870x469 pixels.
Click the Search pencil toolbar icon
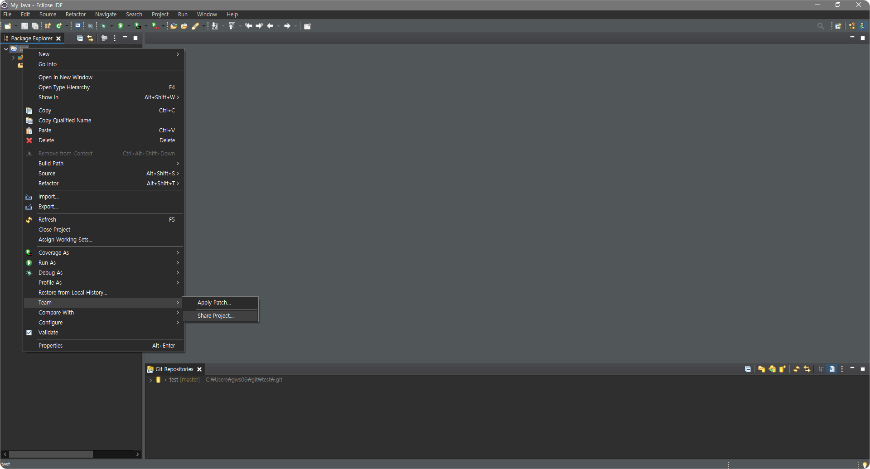click(x=195, y=26)
